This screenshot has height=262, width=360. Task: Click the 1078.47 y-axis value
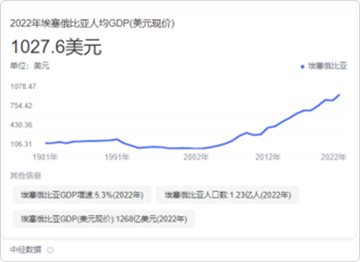23,87
